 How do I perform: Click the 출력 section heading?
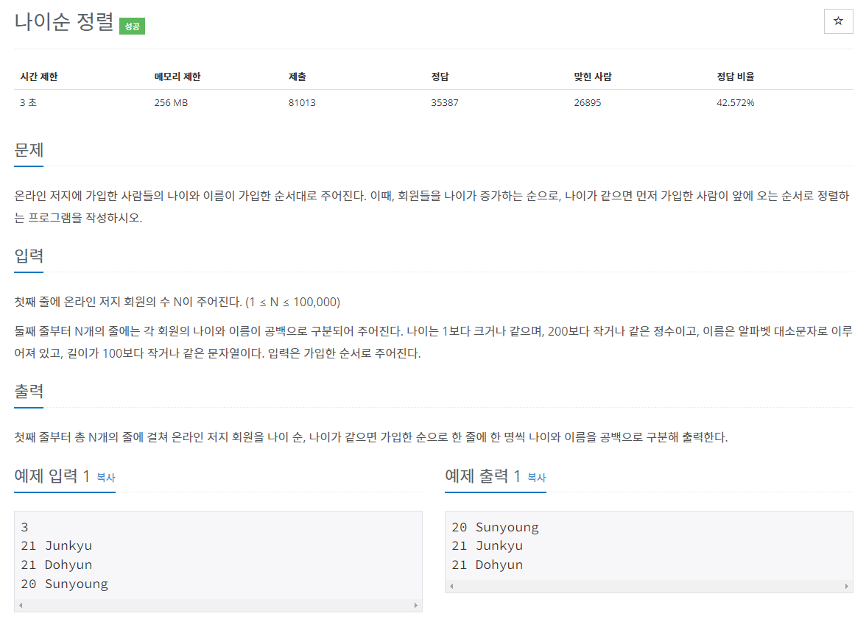click(x=29, y=391)
